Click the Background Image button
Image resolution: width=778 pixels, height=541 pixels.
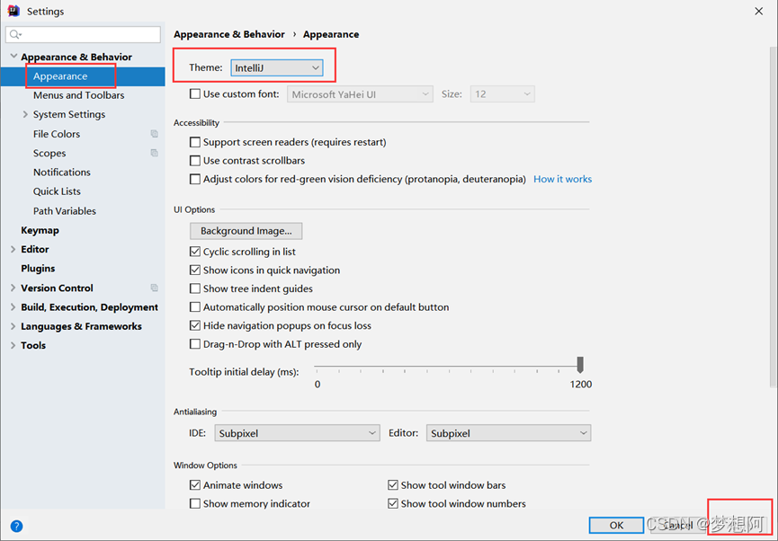[x=246, y=231]
